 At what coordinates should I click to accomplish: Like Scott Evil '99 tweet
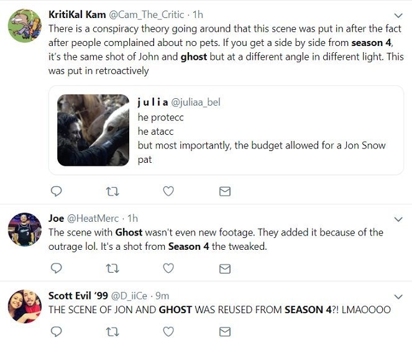click(x=168, y=332)
